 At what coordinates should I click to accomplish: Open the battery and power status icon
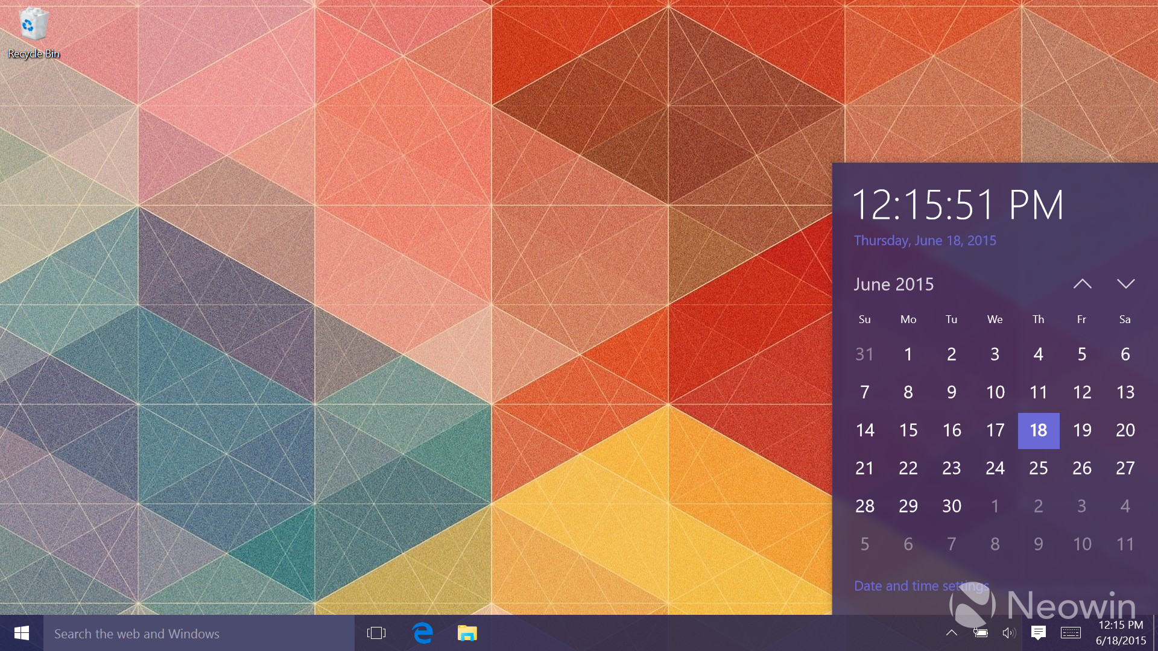tap(980, 633)
